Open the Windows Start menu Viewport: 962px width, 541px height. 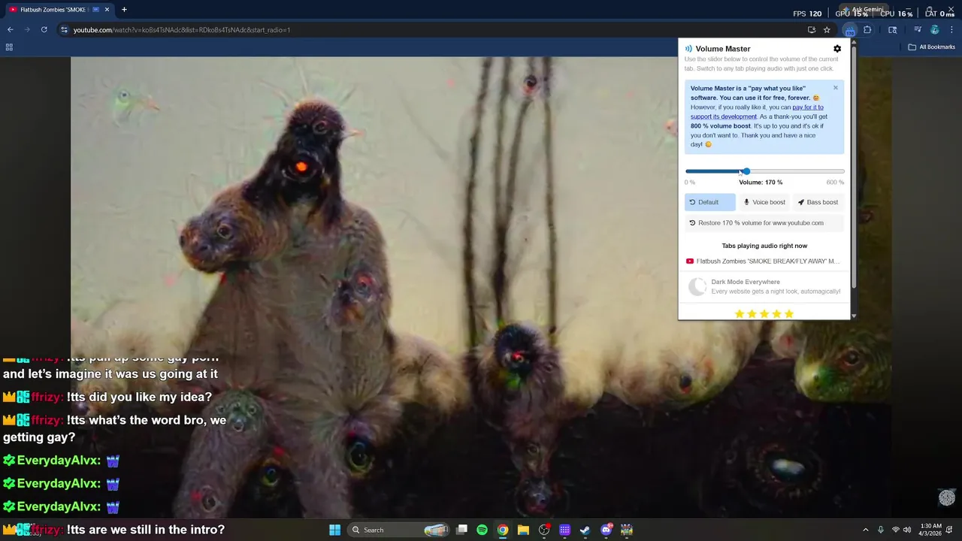click(335, 530)
